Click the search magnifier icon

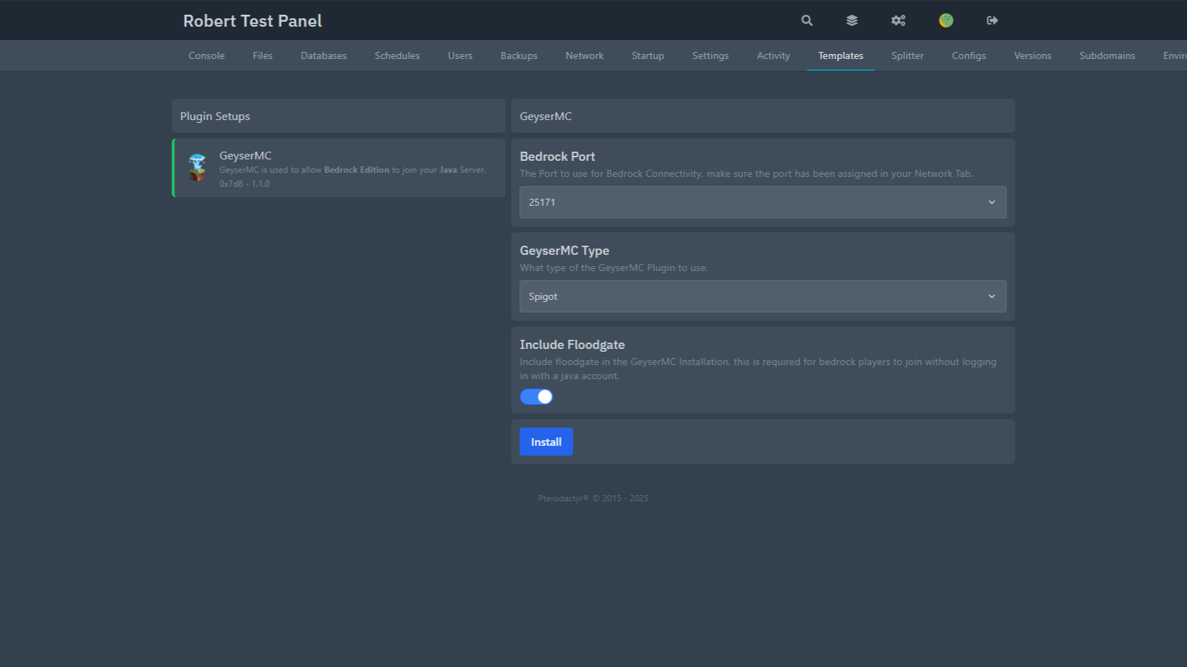(x=807, y=20)
